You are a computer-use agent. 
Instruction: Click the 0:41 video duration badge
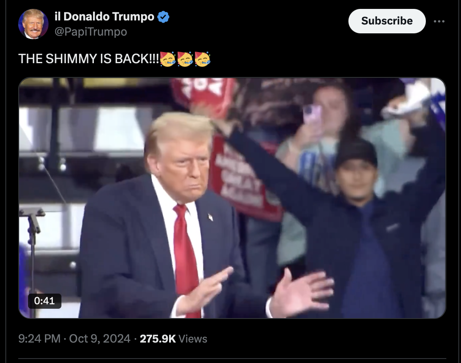tap(44, 301)
